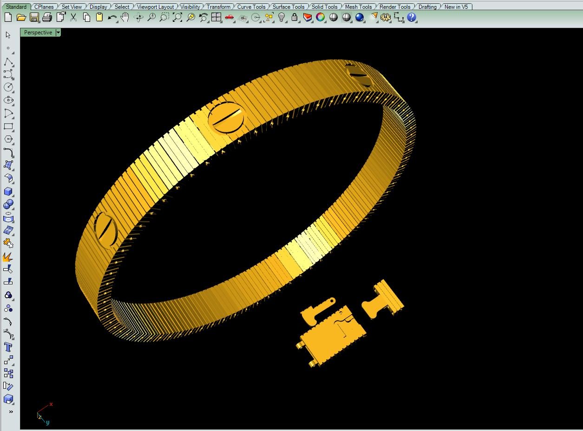Click the Perspective viewport title label

(38, 32)
